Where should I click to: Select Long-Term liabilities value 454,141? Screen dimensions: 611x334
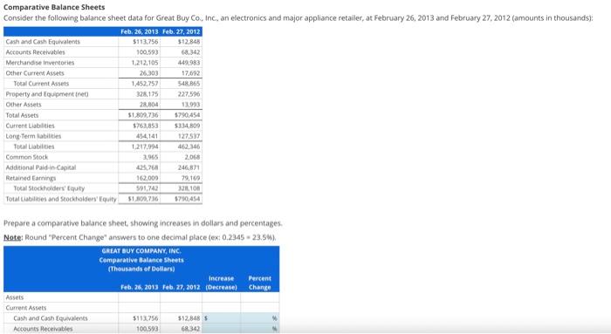point(148,136)
